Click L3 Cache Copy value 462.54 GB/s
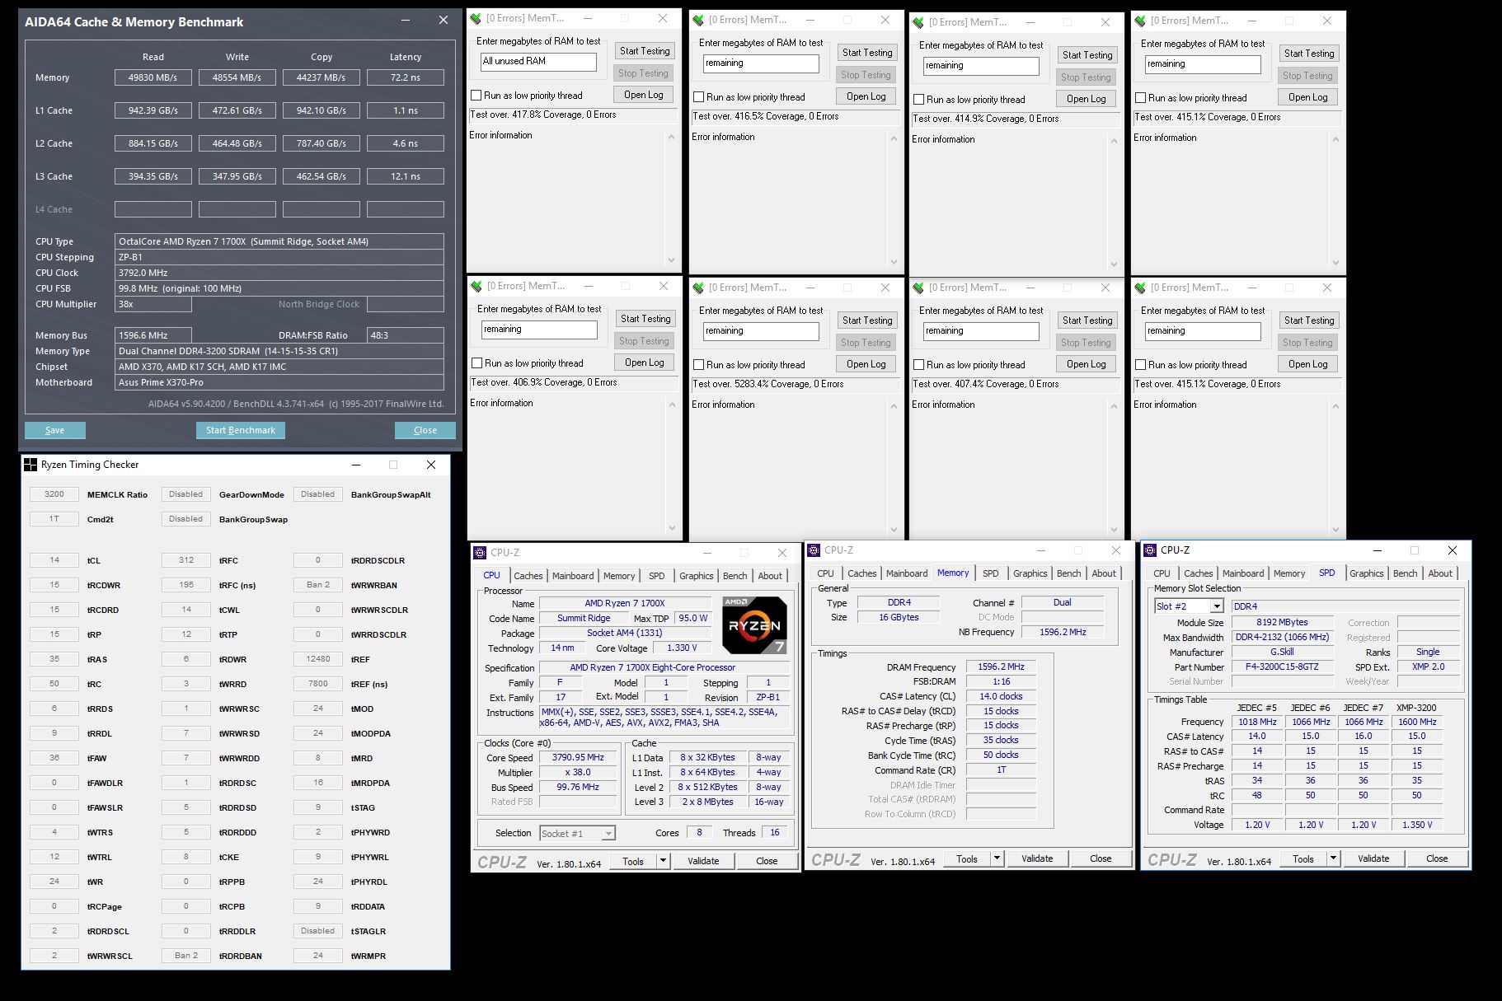Image resolution: width=1502 pixels, height=1001 pixels. [x=322, y=176]
